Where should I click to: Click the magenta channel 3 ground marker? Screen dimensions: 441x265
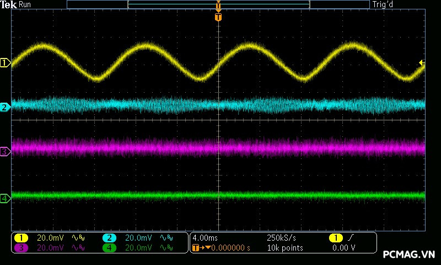pyautogui.click(x=6, y=151)
